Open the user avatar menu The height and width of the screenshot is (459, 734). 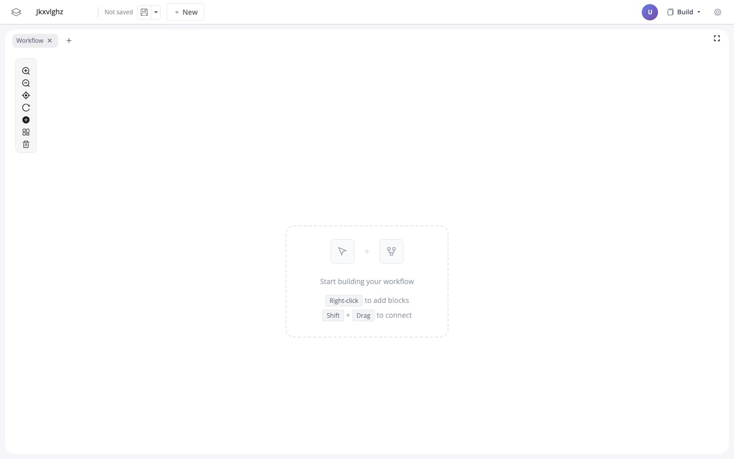650,12
